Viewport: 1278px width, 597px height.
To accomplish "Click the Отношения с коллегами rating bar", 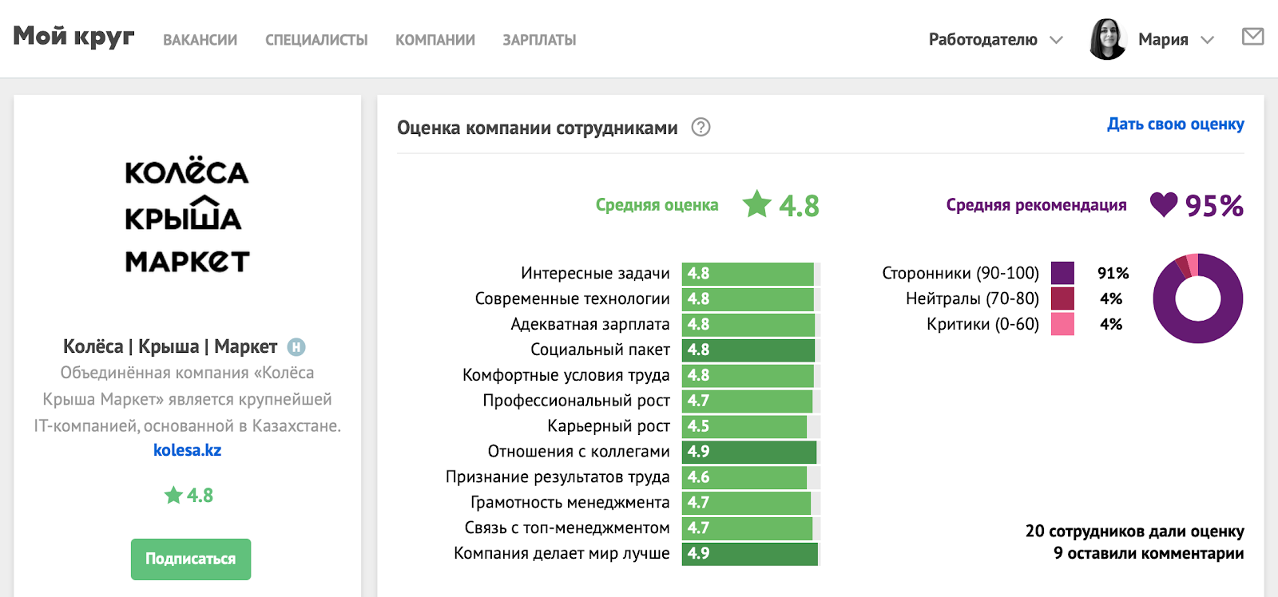I will tap(751, 452).
